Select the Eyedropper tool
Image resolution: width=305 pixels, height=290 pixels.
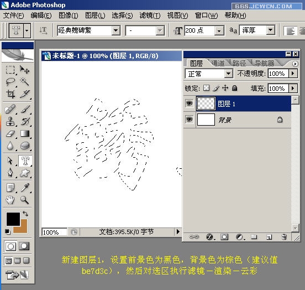point(25,188)
